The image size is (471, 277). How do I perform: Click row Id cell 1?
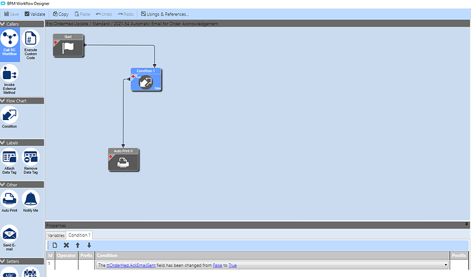[x=50, y=265]
